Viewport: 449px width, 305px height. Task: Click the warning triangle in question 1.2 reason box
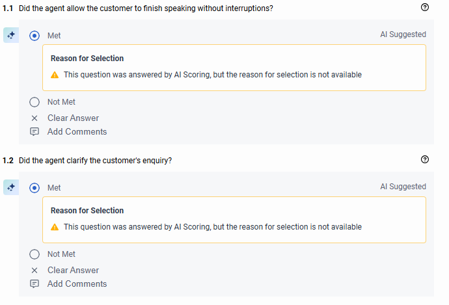tap(55, 227)
